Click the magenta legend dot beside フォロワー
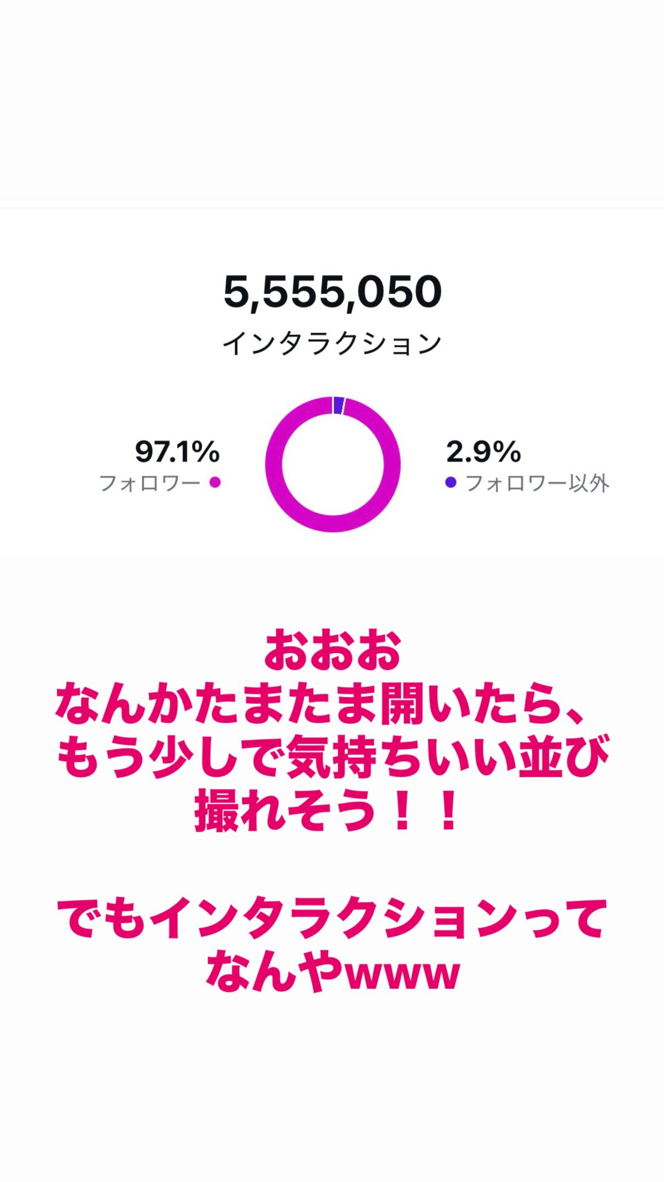The image size is (664, 1182). click(x=215, y=482)
